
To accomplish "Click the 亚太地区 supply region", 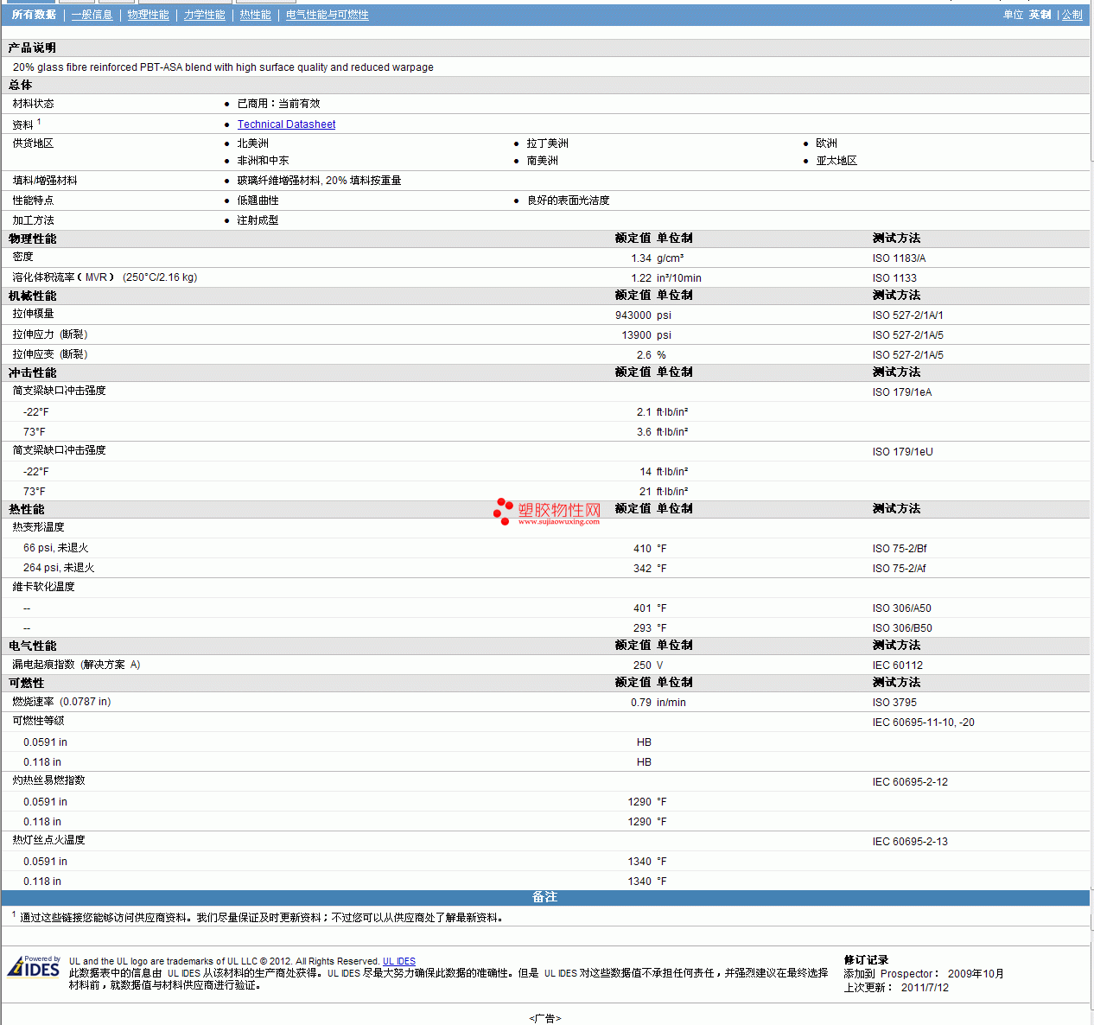I will click(x=836, y=161).
